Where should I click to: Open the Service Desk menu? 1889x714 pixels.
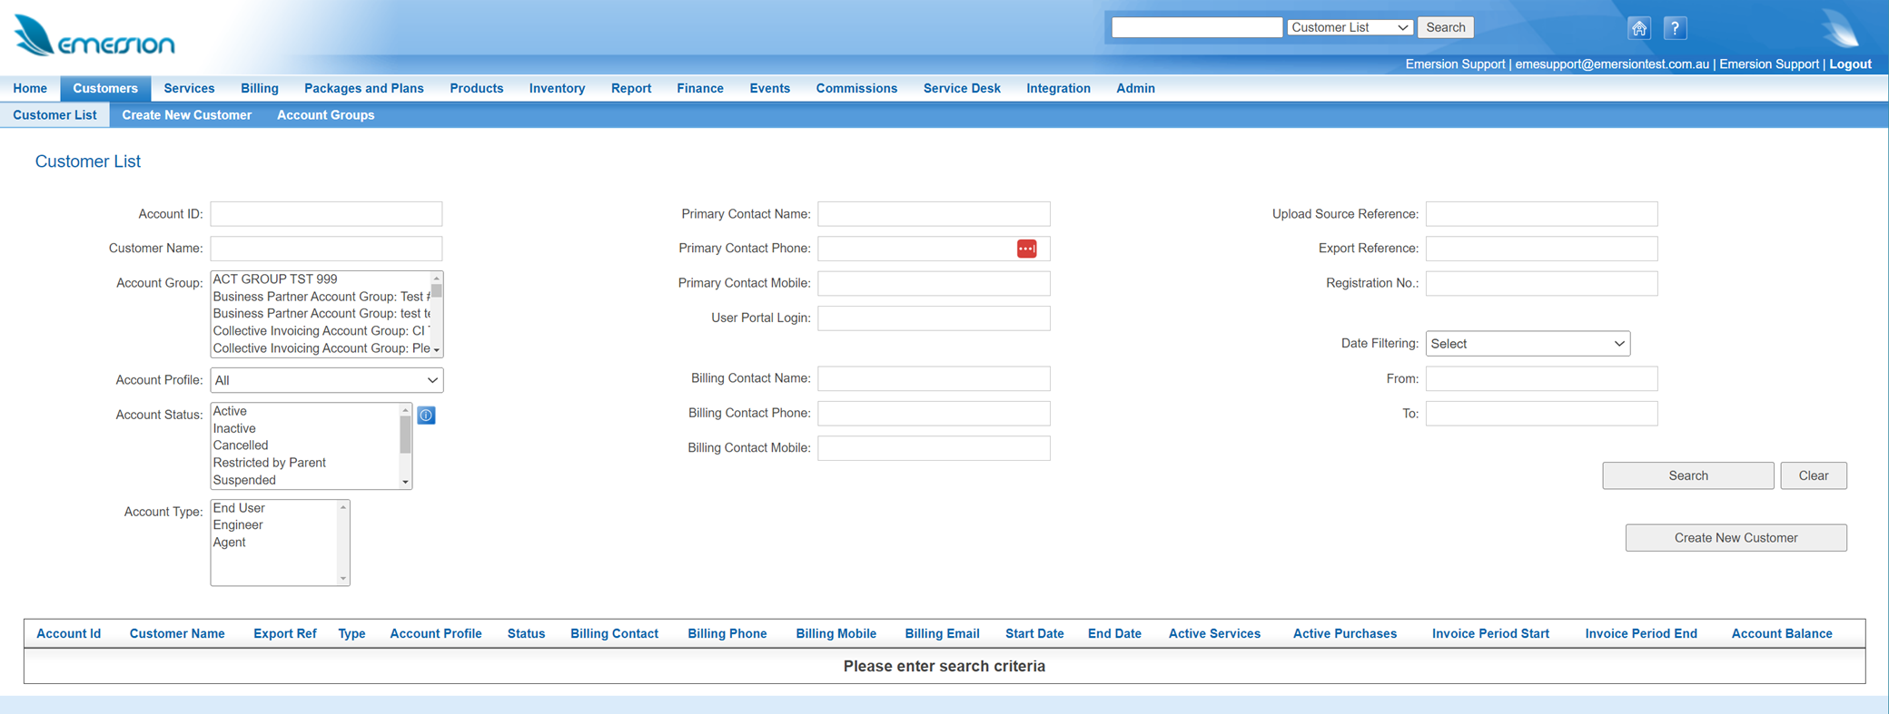click(961, 88)
